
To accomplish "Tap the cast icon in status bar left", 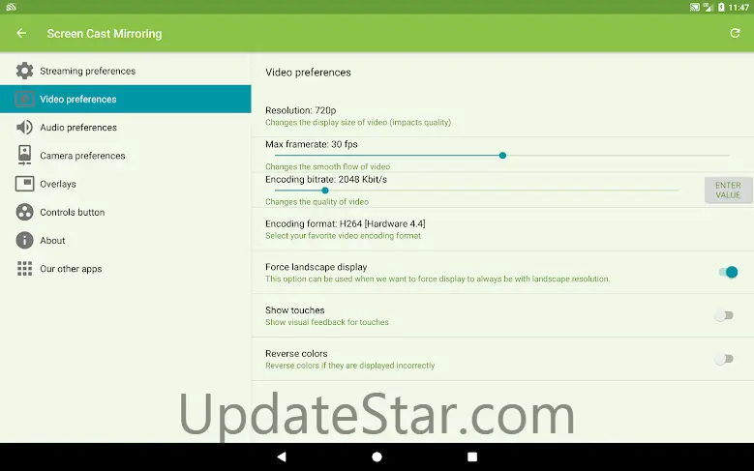I will coord(11,7).
